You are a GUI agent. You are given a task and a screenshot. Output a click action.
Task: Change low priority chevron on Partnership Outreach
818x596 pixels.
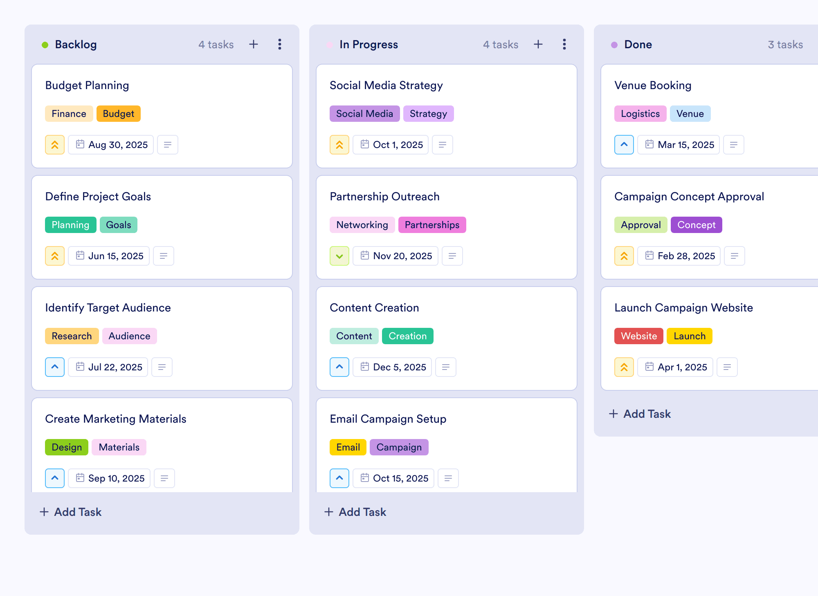[339, 256]
